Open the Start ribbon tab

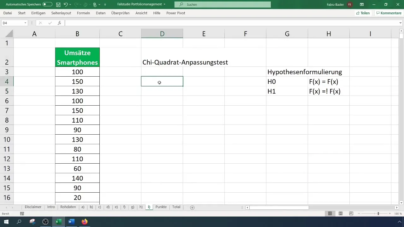(22, 13)
